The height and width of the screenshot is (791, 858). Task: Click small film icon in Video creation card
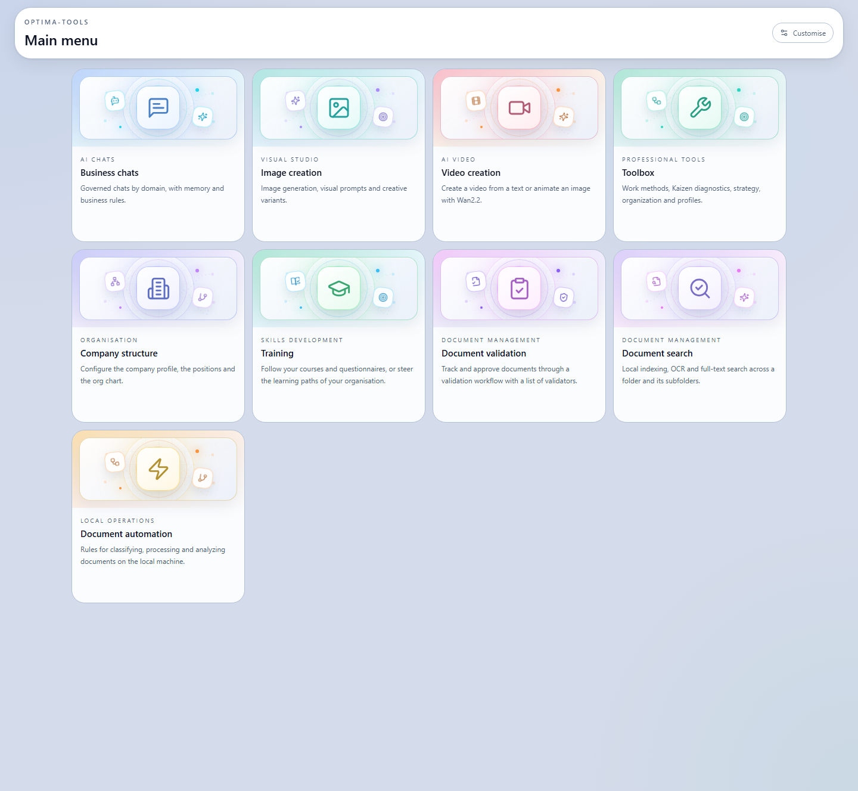[x=476, y=101]
